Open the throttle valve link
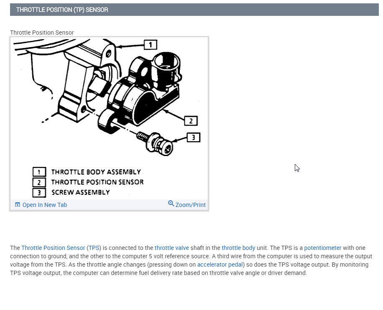 (172, 248)
